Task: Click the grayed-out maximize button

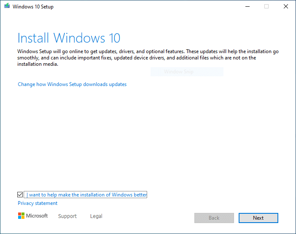Action: click(x=266, y=7)
